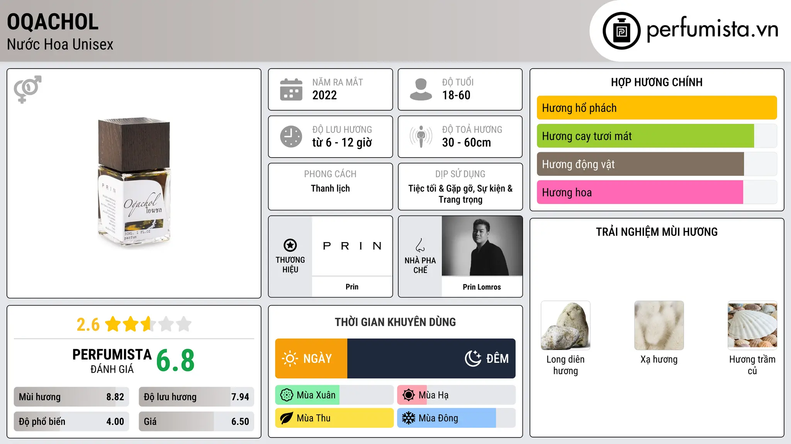Click the occasion text Tiệc tối & Gặp gỡ
This screenshot has width=791, height=444.
tap(441, 188)
